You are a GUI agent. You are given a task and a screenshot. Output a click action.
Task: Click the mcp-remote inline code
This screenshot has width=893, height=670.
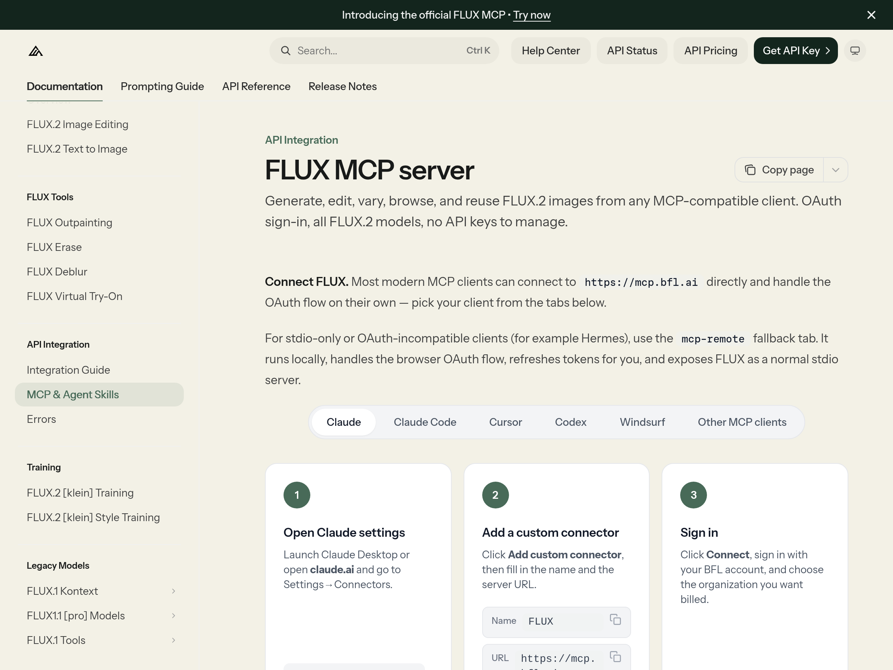click(713, 339)
